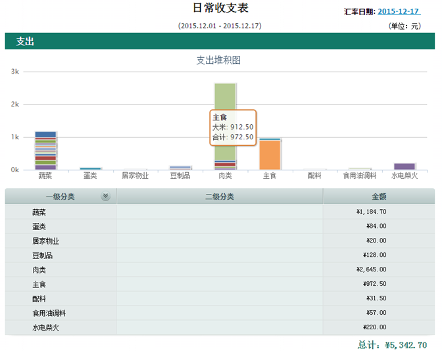This screenshot has width=442, height=351.
Task: Select the green 支出 section header
Action: [220, 41]
